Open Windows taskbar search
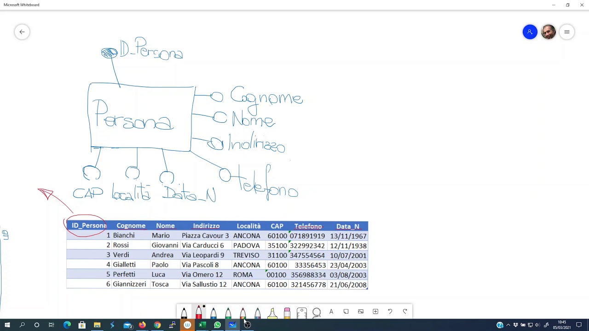 [x=22, y=325]
